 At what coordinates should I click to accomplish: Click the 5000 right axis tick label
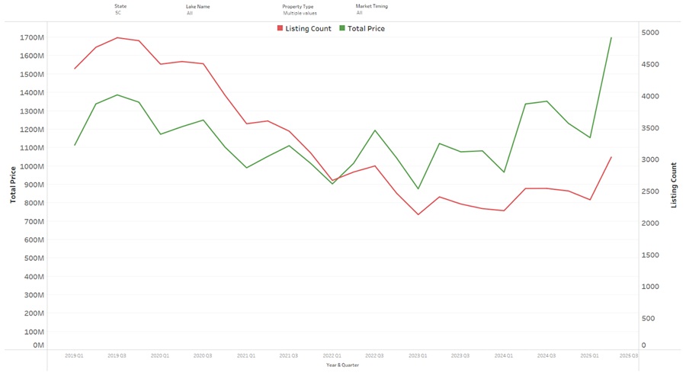[x=649, y=33]
